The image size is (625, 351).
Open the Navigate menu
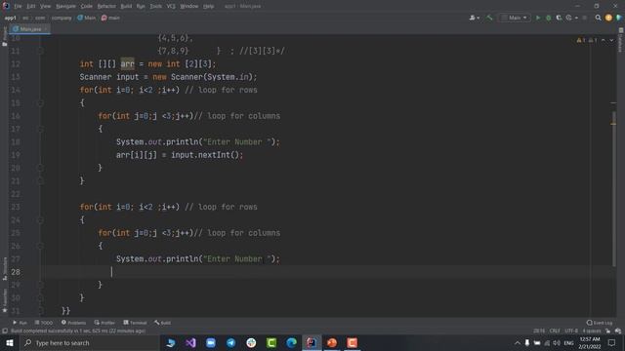(65, 6)
